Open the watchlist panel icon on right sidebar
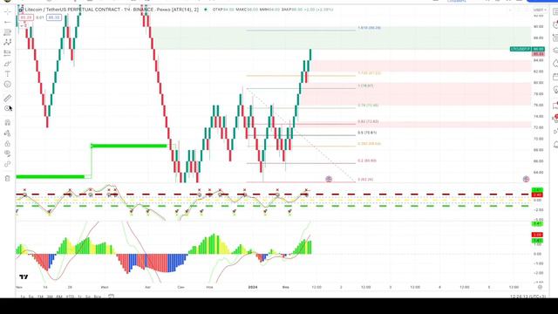Image resolution: width=558 pixels, height=314 pixels. point(555,12)
